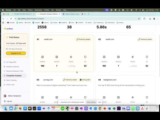The width and height of the screenshot is (160, 120).
Task: Click the DA shield icon in card #2
Action: point(147,57)
